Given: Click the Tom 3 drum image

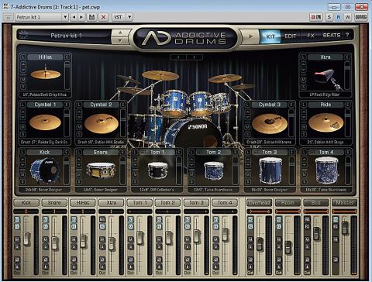Looking at the screenshot, I should (270, 170).
